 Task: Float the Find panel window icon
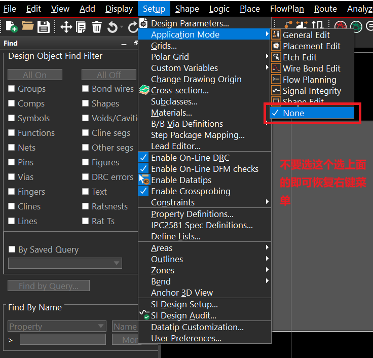tap(136, 43)
